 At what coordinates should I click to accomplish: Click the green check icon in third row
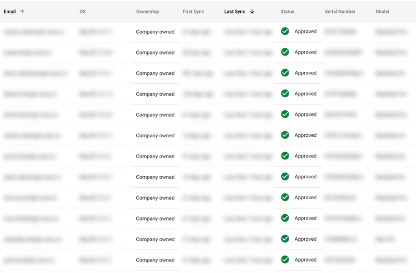[285, 73]
